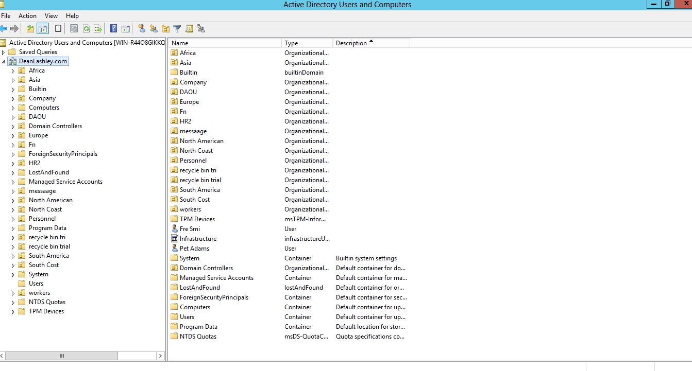Sort the list by the Name column
692x371 pixels.
[x=225, y=43]
